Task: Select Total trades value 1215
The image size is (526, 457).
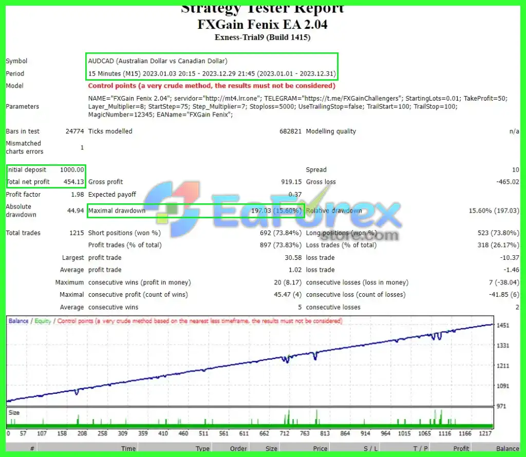Action: (77, 233)
